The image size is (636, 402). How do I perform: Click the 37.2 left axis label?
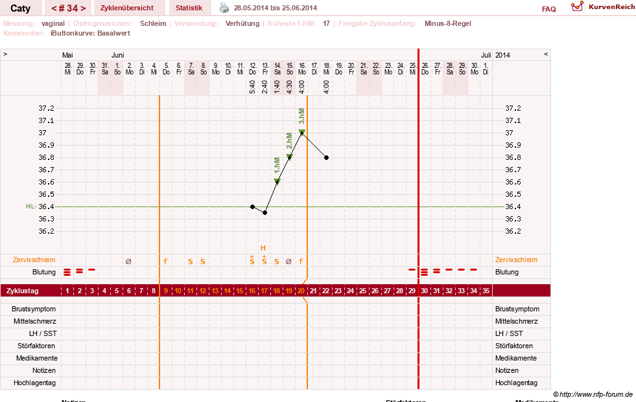pyautogui.click(x=46, y=108)
